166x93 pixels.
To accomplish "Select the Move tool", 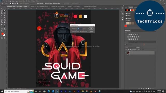I will click(x=2, y=9).
